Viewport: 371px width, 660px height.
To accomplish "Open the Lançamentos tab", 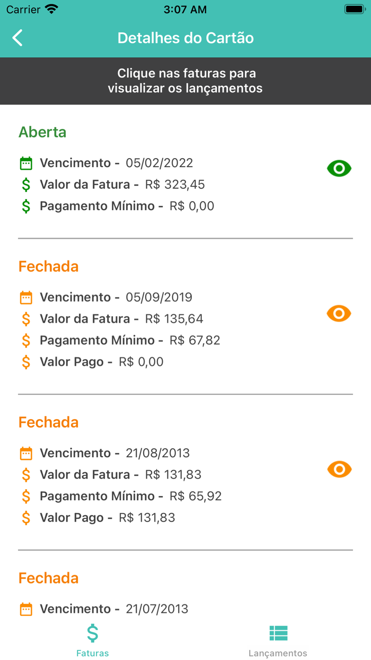I will point(278,639).
